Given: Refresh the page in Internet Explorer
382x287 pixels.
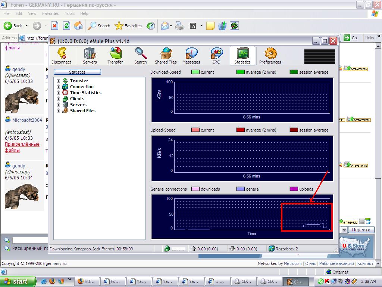Looking at the screenshot, I should [66, 26].
